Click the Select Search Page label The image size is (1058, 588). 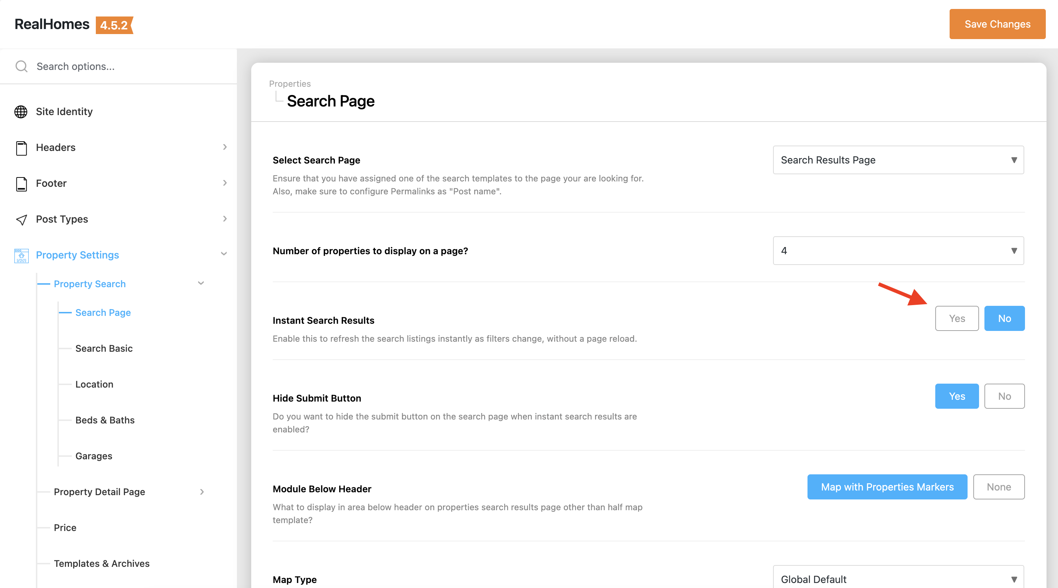click(x=317, y=160)
